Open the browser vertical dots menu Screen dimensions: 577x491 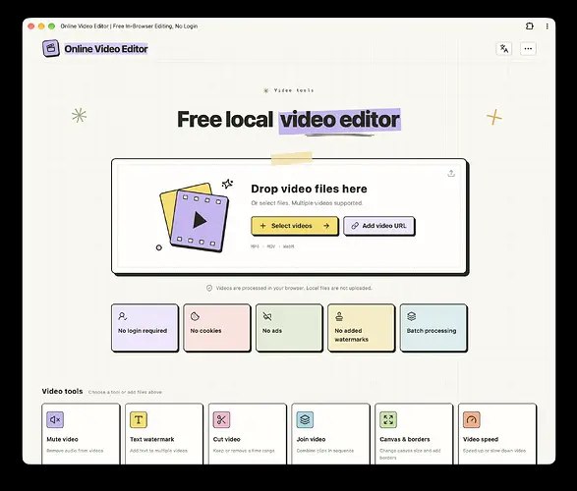(x=548, y=27)
